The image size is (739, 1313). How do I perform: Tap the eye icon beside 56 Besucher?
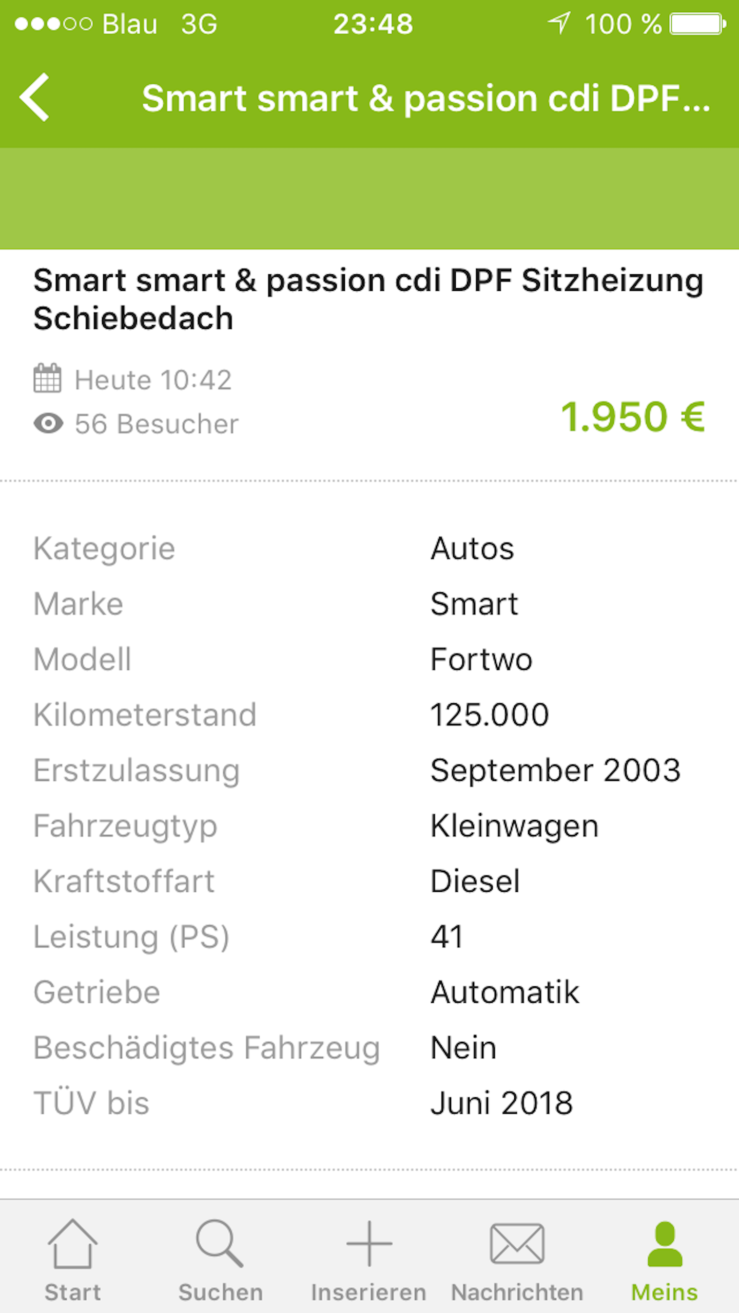click(x=48, y=424)
